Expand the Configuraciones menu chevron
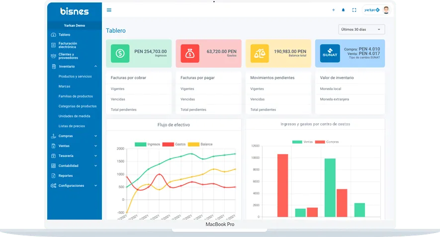Screen dimensions: 440x237 point(95,186)
